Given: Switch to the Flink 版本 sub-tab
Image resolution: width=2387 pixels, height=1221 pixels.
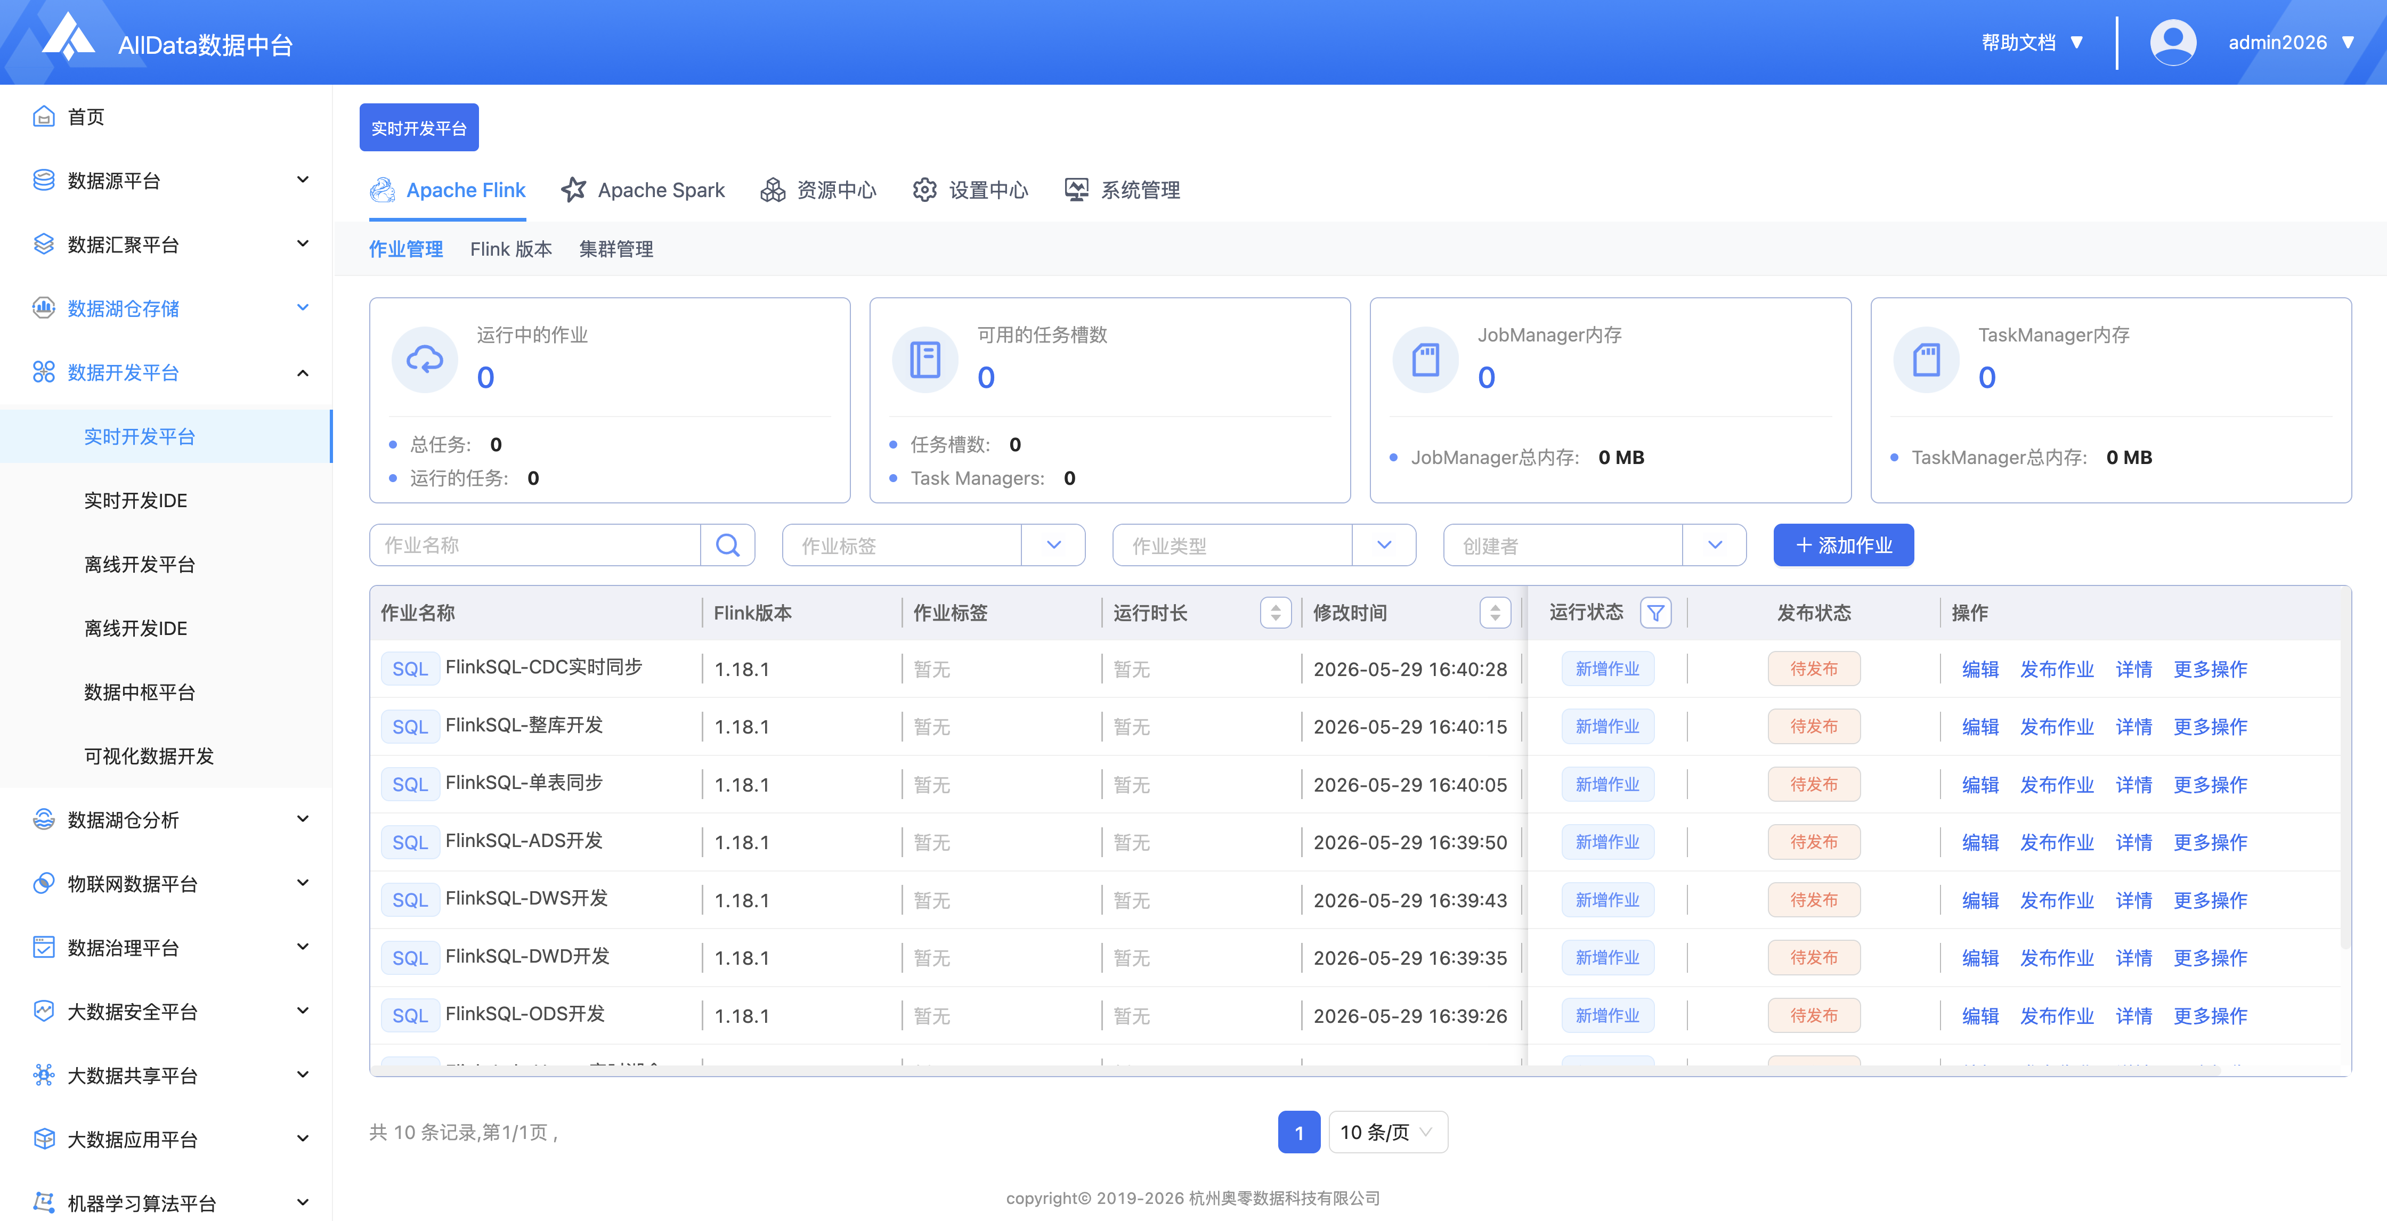Looking at the screenshot, I should [510, 249].
